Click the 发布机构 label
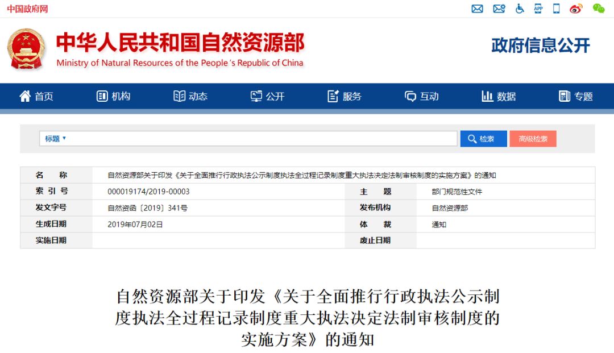Viewport: 614px width, 353px height. [375, 208]
